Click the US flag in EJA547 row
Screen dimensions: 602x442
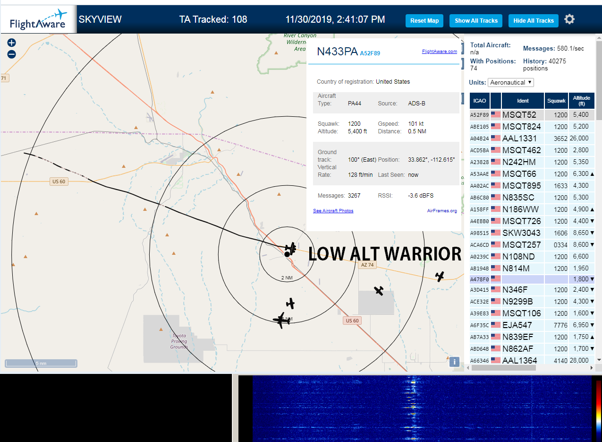coord(496,325)
